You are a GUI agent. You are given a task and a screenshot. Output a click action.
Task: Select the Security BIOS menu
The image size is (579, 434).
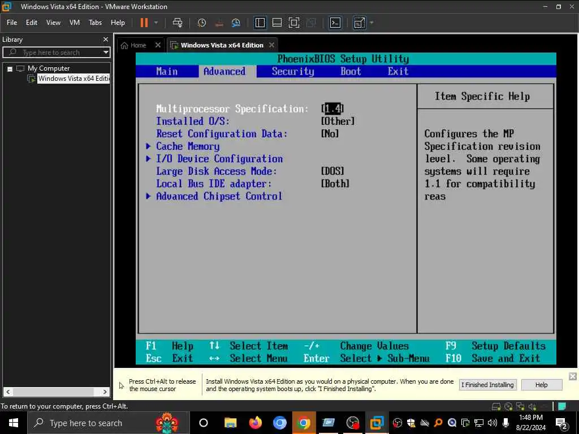(293, 71)
